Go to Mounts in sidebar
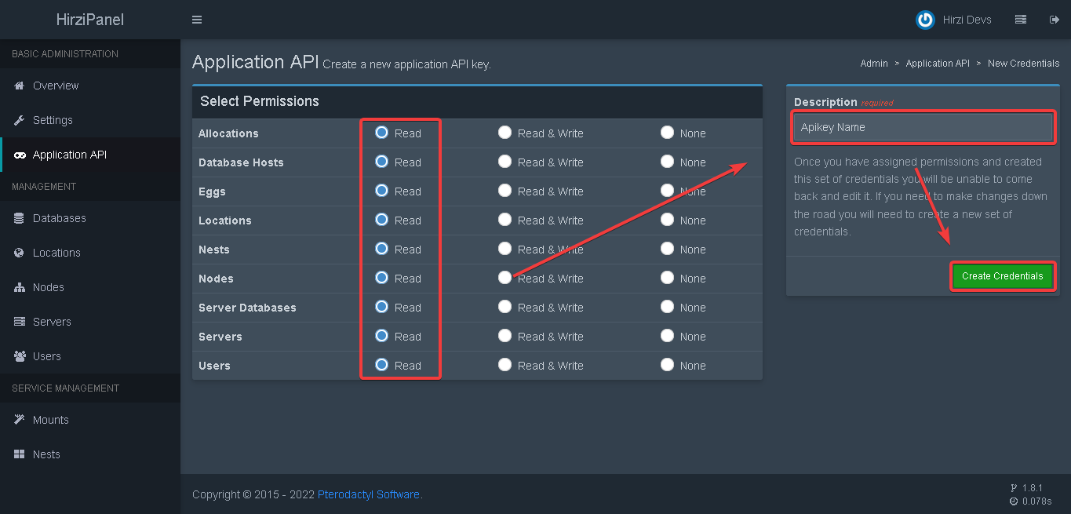This screenshot has width=1071, height=514. (50, 420)
